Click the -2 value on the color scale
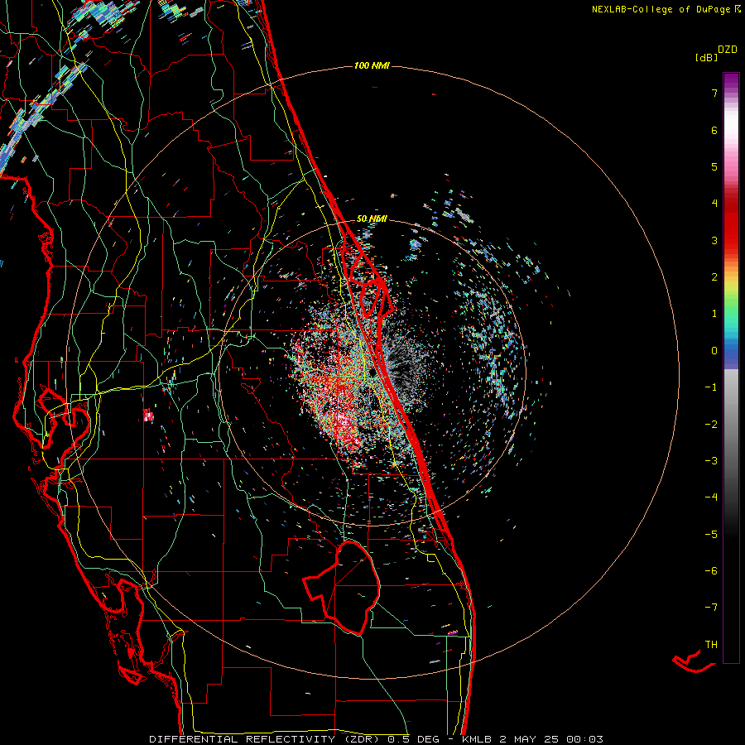This screenshot has width=745, height=745. (x=711, y=425)
